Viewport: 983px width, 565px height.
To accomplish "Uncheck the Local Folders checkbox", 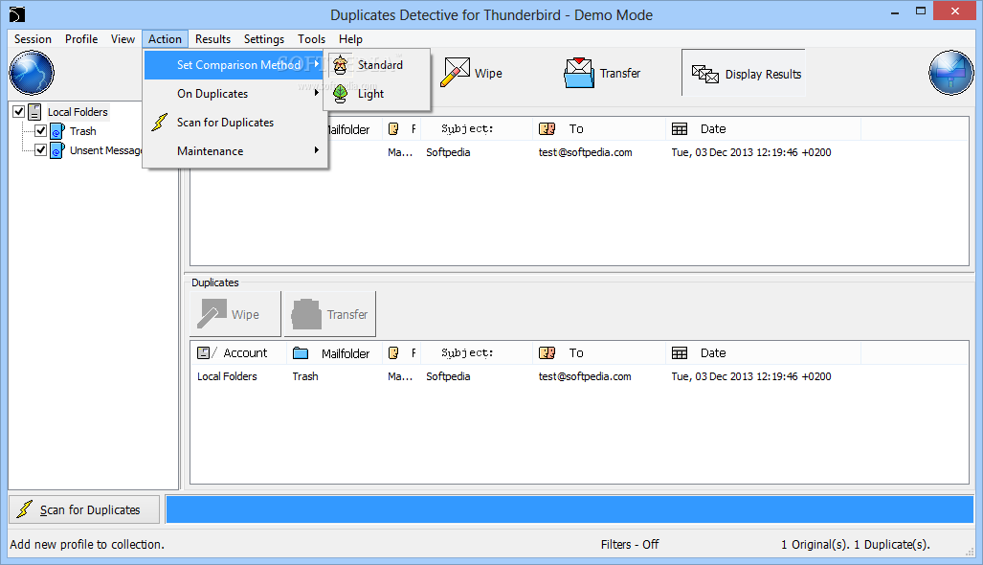I will (19, 112).
